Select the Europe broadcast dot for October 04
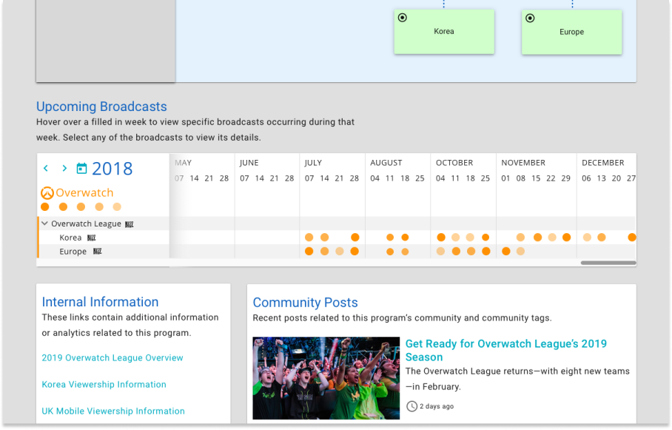Screen dimensions: 672x430 pos(440,251)
